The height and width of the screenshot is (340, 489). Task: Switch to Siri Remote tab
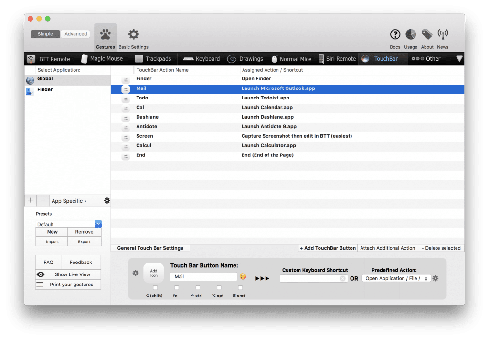pyautogui.click(x=337, y=59)
